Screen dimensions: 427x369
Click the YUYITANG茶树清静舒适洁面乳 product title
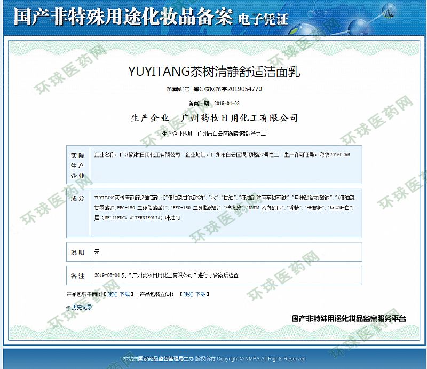(215, 72)
